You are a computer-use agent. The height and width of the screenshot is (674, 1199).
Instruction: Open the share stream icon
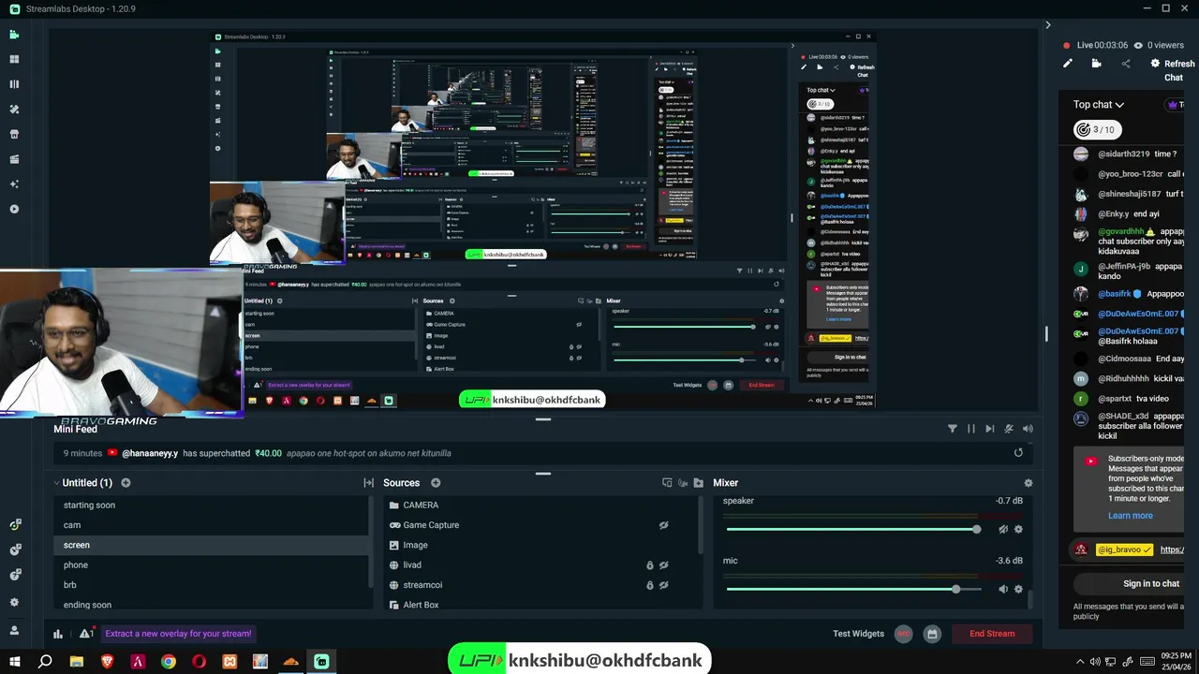click(1126, 64)
